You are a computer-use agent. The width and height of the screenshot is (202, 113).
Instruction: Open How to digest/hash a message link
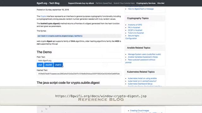pyautogui.click(x=141, y=9)
